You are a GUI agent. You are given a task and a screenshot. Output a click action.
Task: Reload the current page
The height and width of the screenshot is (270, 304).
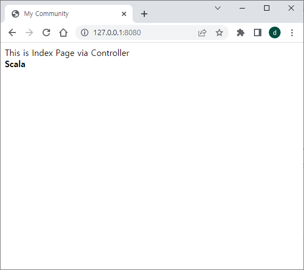[x=46, y=32]
